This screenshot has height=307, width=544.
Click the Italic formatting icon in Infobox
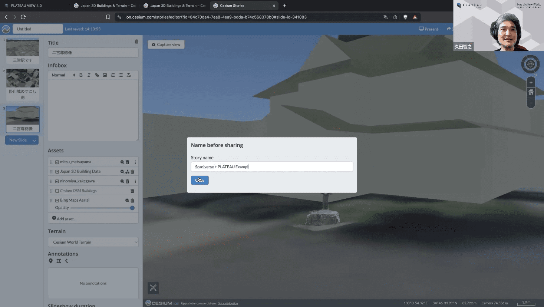click(x=89, y=75)
